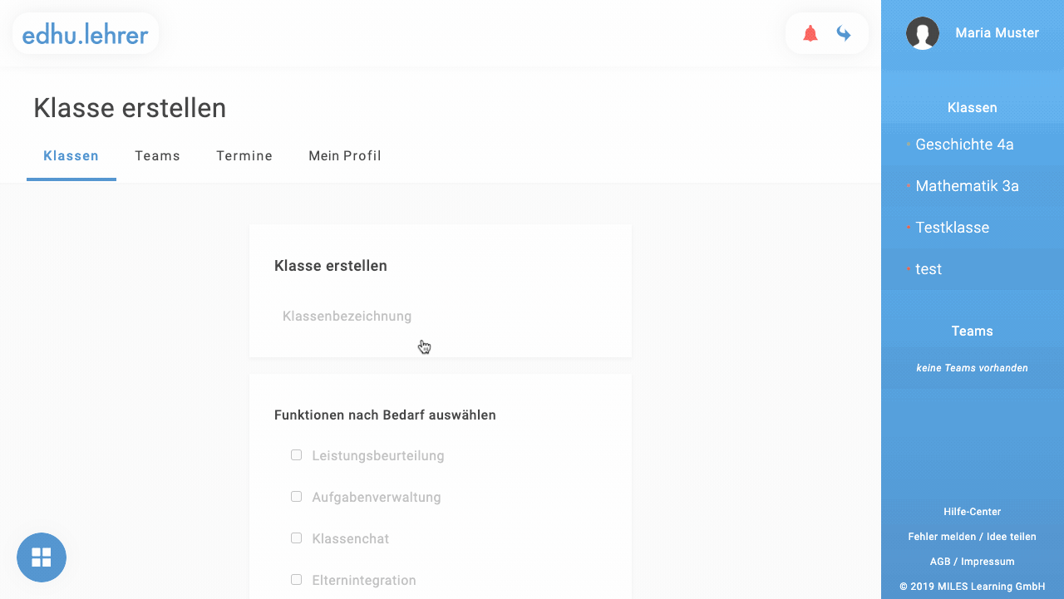Viewport: 1064px width, 599px height.
Task: Enable the Leistungsbeurteilung checkbox
Action: 296,455
